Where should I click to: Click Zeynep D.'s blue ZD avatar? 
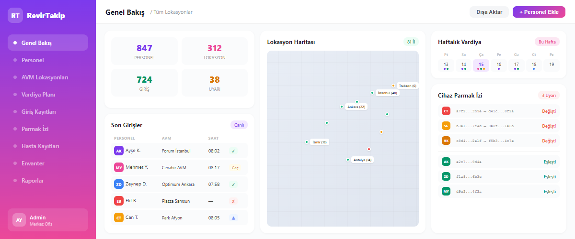point(119,184)
